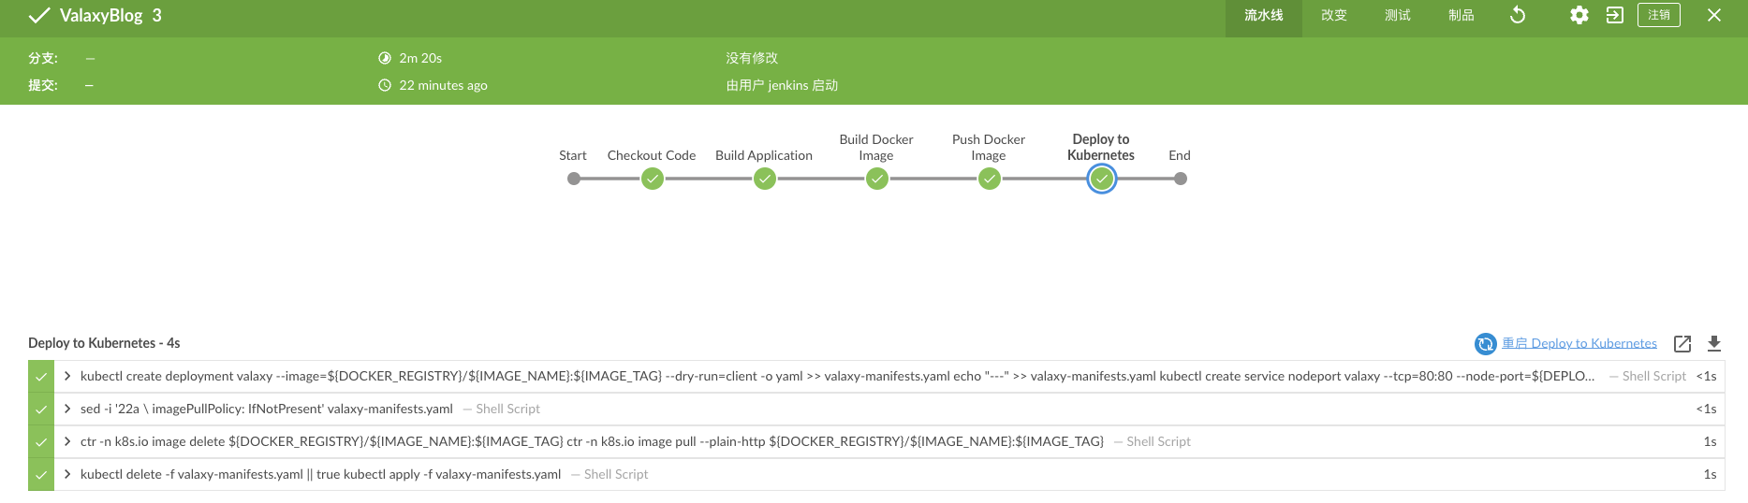Expand the kubectl create deployment step
This screenshot has height=503, width=1748.
(x=67, y=376)
